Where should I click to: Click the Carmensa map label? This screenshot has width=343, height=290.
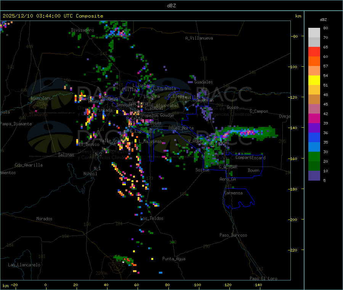click(x=233, y=193)
